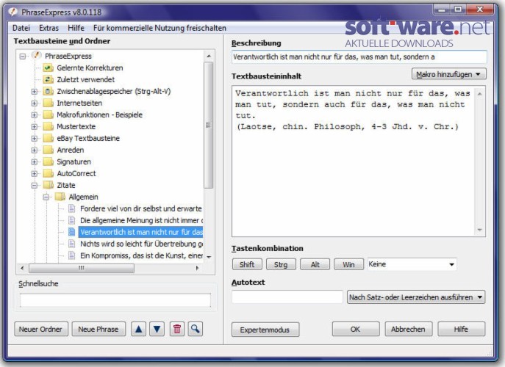Open the Keine hotkey dropdown
Viewport: 505px width, 367px height.
click(x=412, y=264)
